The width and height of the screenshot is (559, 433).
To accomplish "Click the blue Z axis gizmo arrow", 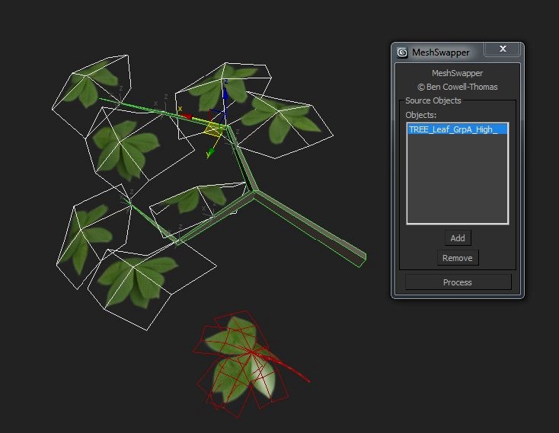I will coord(225,94).
